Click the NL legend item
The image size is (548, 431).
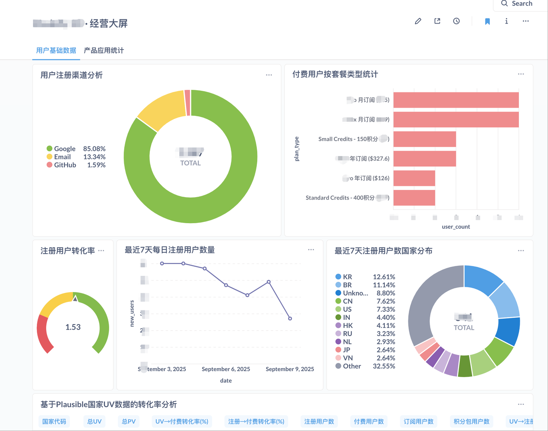344,342
